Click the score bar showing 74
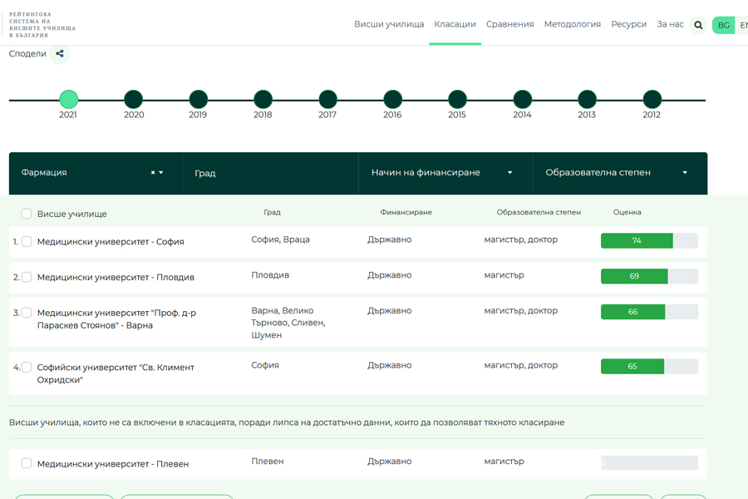The height and width of the screenshot is (499, 748). tap(649, 240)
